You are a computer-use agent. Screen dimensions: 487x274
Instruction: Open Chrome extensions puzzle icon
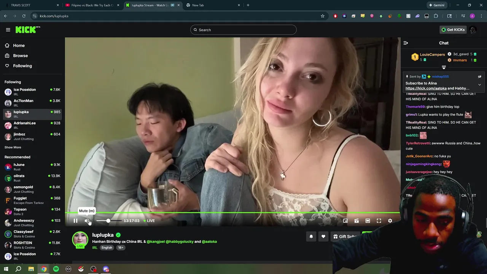tap(436, 16)
